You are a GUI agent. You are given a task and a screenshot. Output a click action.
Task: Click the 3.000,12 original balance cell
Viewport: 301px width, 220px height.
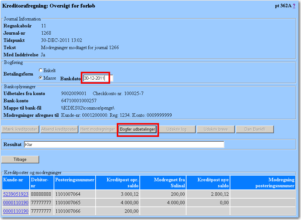pos(118,194)
